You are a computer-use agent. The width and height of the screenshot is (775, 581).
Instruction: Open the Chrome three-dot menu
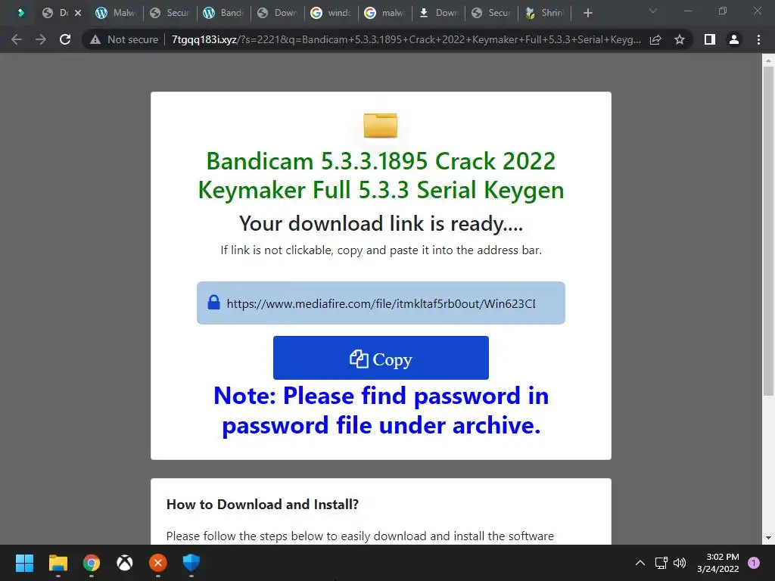pos(758,39)
